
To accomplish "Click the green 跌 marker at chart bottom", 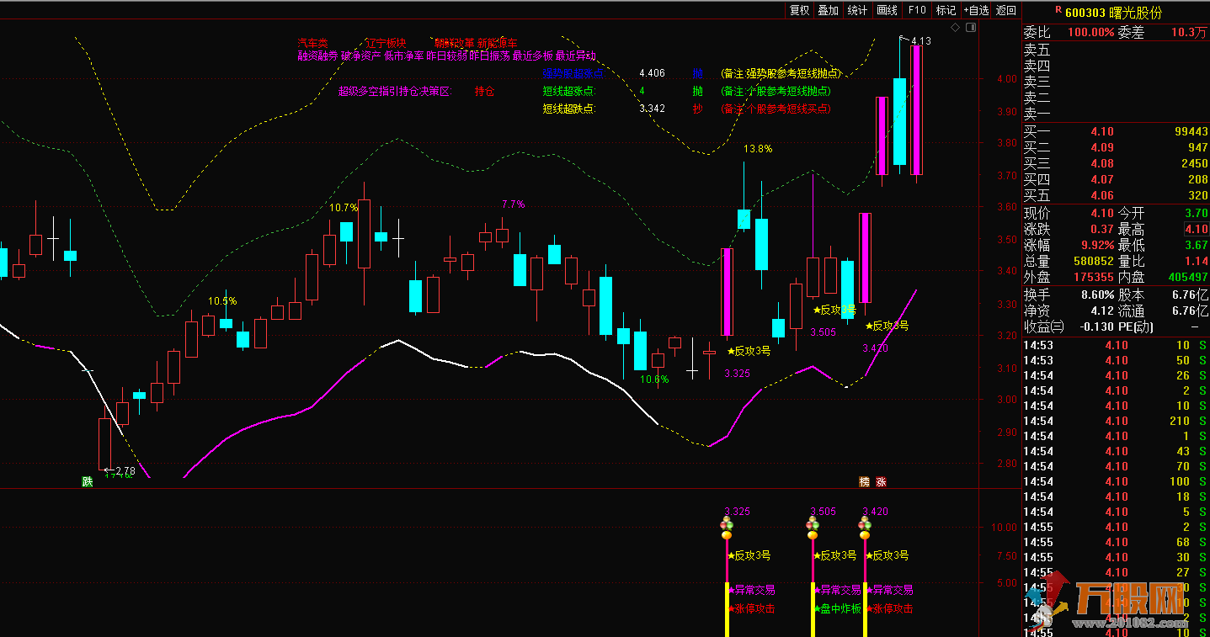I will click(87, 481).
